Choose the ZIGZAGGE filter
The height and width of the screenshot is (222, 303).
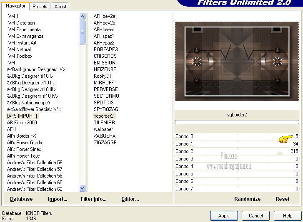coord(105,143)
